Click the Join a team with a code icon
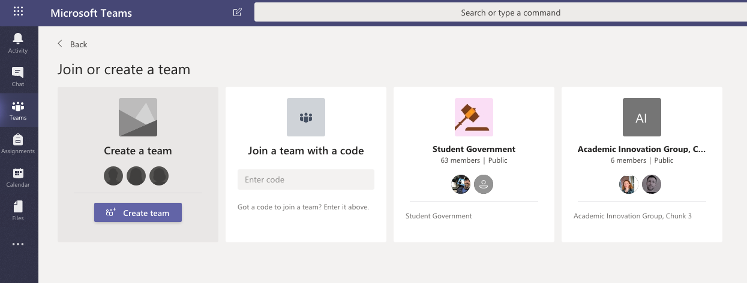This screenshot has width=747, height=283. pos(306,117)
